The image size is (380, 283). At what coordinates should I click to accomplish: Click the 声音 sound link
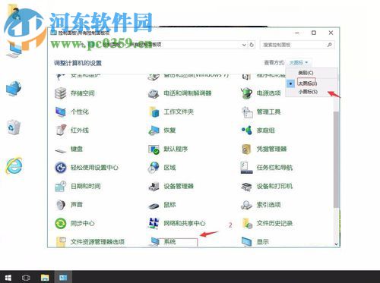pos(77,205)
